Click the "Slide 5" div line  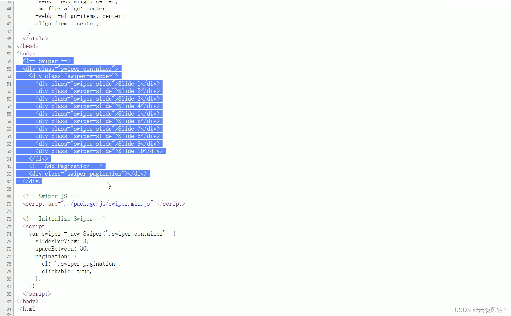[x=97, y=114]
